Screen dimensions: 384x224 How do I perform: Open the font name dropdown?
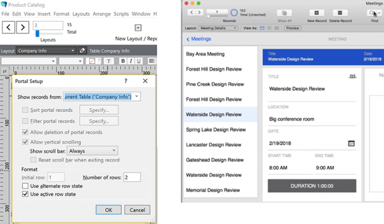pos(29,61)
